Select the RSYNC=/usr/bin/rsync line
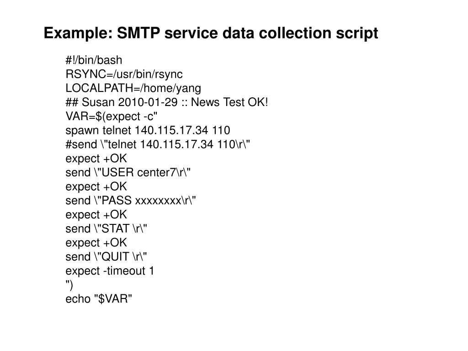Viewport: 468px width, 351px height. click(x=117, y=74)
